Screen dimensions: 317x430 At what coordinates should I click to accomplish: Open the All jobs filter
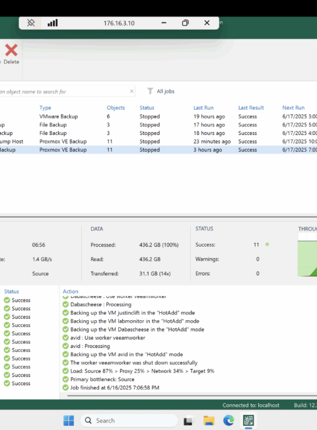165,91
